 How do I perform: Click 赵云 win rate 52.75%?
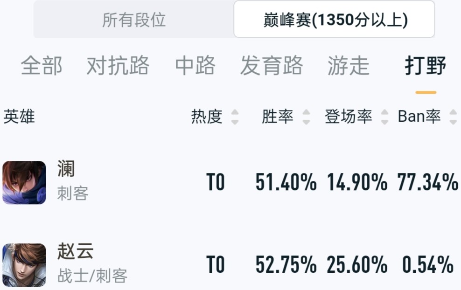pos(286,264)
